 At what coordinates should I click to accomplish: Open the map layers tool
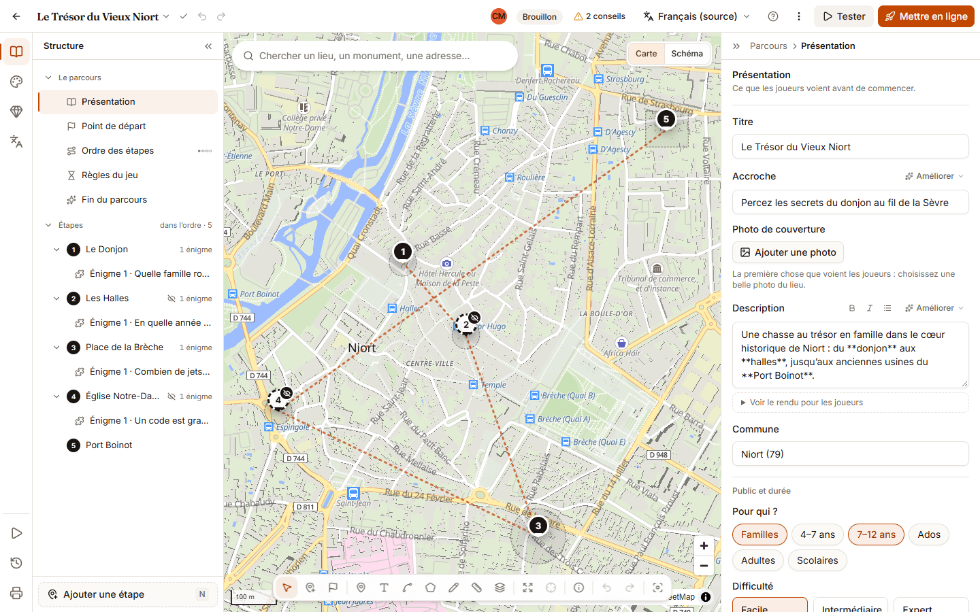point(500,588)
